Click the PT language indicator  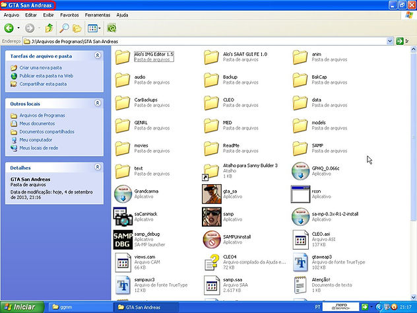tap(317, 307)
